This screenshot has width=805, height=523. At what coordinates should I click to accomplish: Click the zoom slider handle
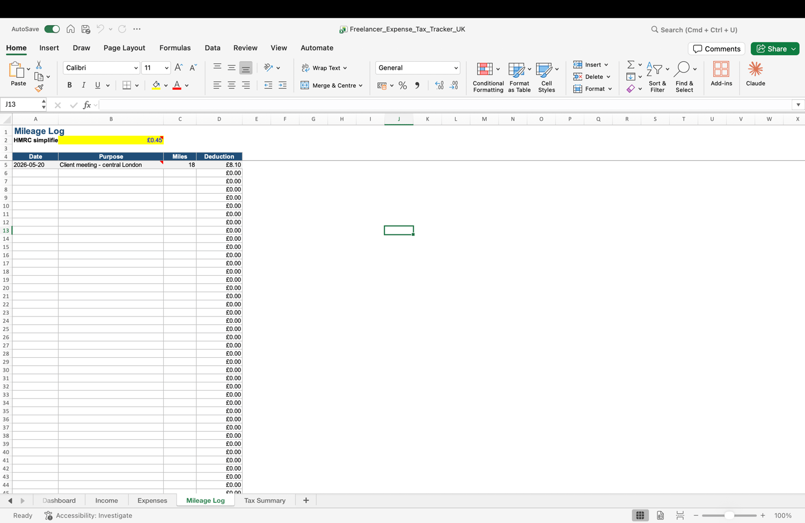[729, 515]
